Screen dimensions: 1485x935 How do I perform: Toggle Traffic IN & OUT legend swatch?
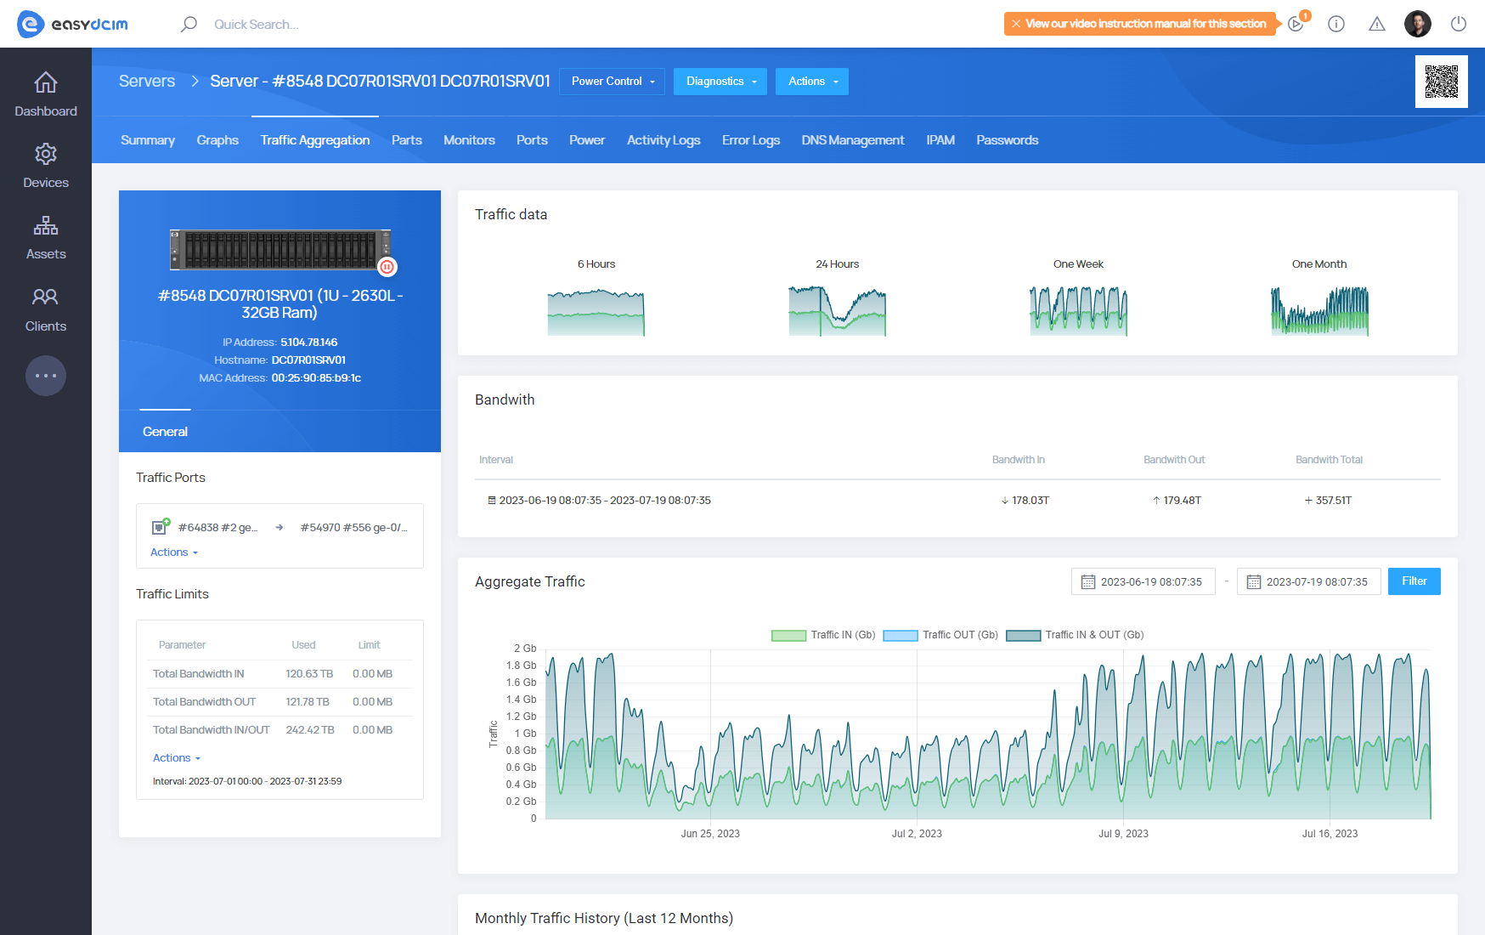1023,636
